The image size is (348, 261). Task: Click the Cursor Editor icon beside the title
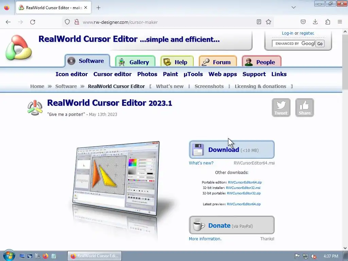click(x=35, y=108)
